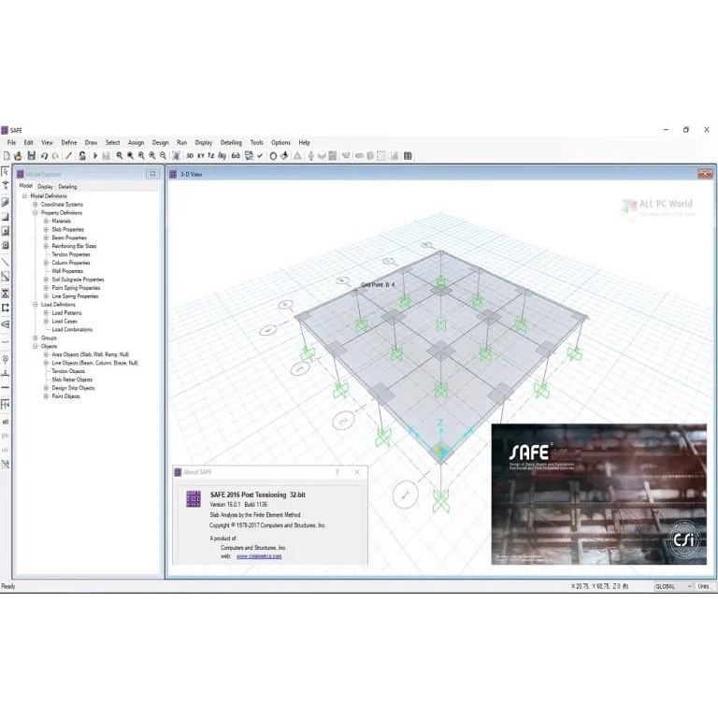The image size is (718, 718).
Task: Select the 3D view toolbar button
Action: pyautogui.click(x=190, y=156)
